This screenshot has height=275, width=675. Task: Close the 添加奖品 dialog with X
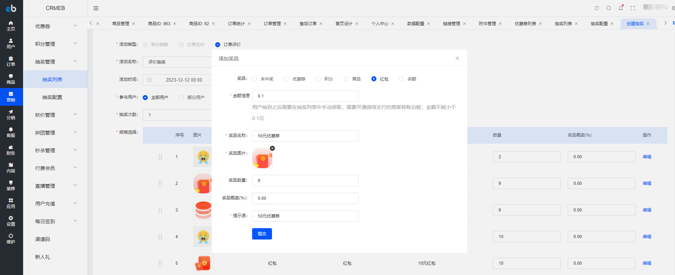(x=457, y=58)
